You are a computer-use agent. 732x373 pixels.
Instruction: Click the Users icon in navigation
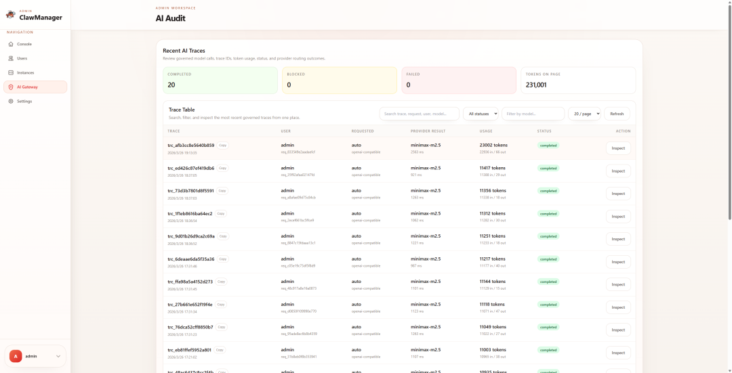pos(11,58)
